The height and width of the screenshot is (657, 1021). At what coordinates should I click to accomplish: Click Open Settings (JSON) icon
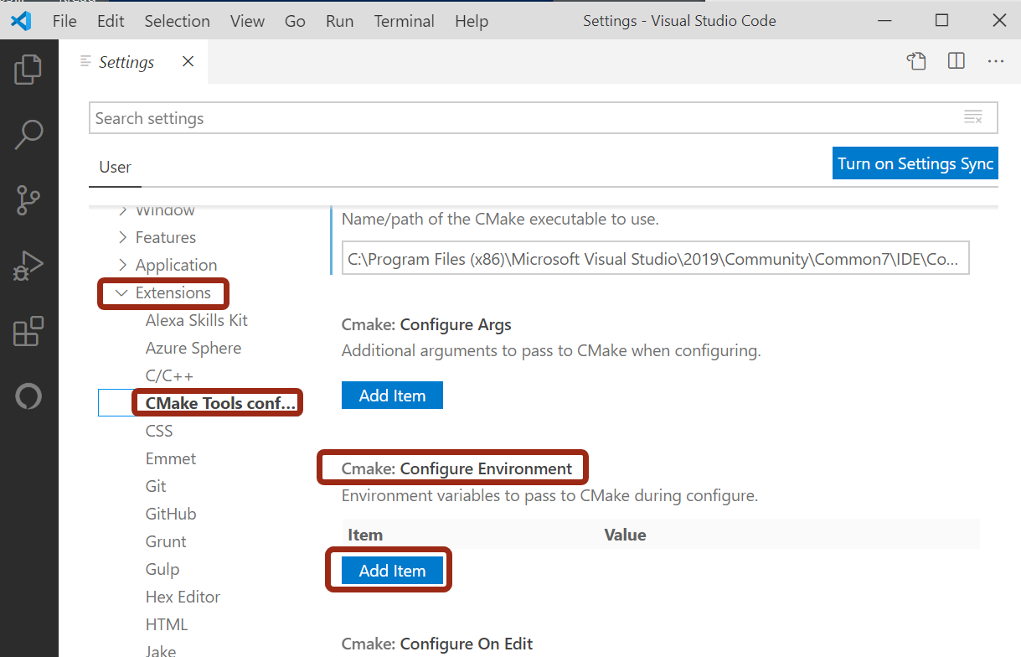click(917, 61)
